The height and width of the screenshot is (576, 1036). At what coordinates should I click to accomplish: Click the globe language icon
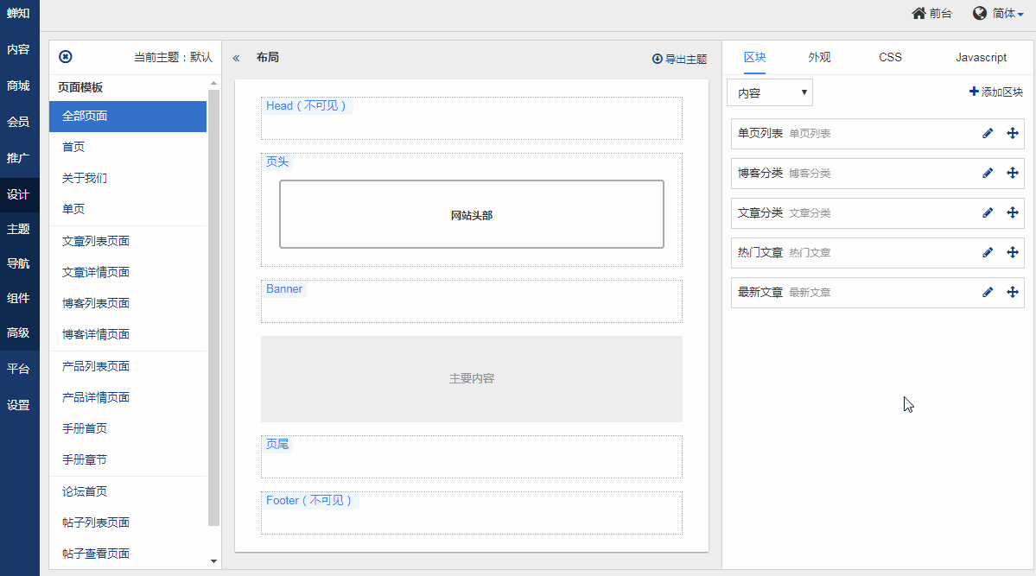[980, 14]
